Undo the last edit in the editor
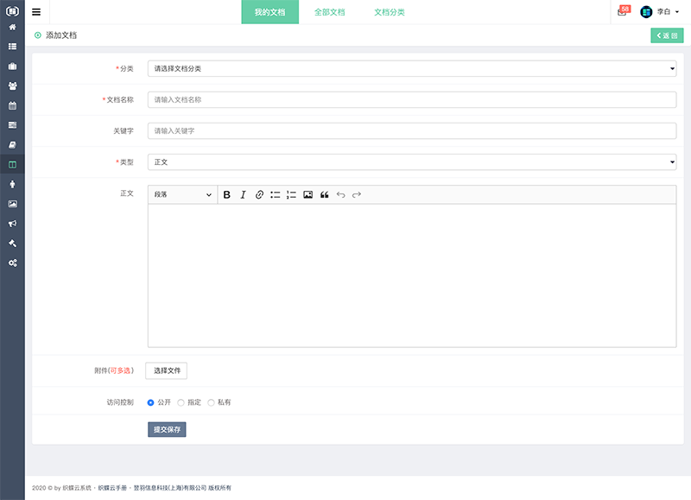This screenshot has width=691, height=500. [340, 194]
